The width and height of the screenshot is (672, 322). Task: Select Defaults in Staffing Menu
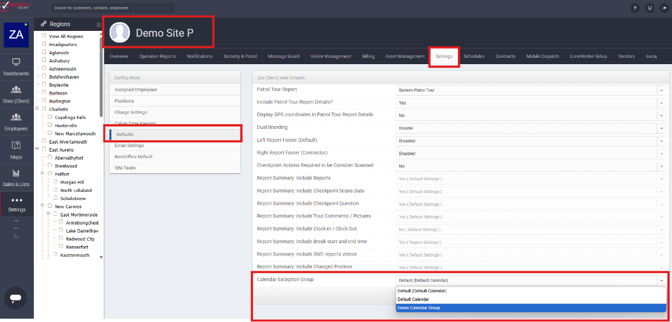pos(175,134)
